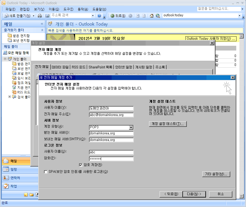Viewport: 246px width, 207px height.
Task: Switch to the 연락처 contacts pane
Action: 20,178
